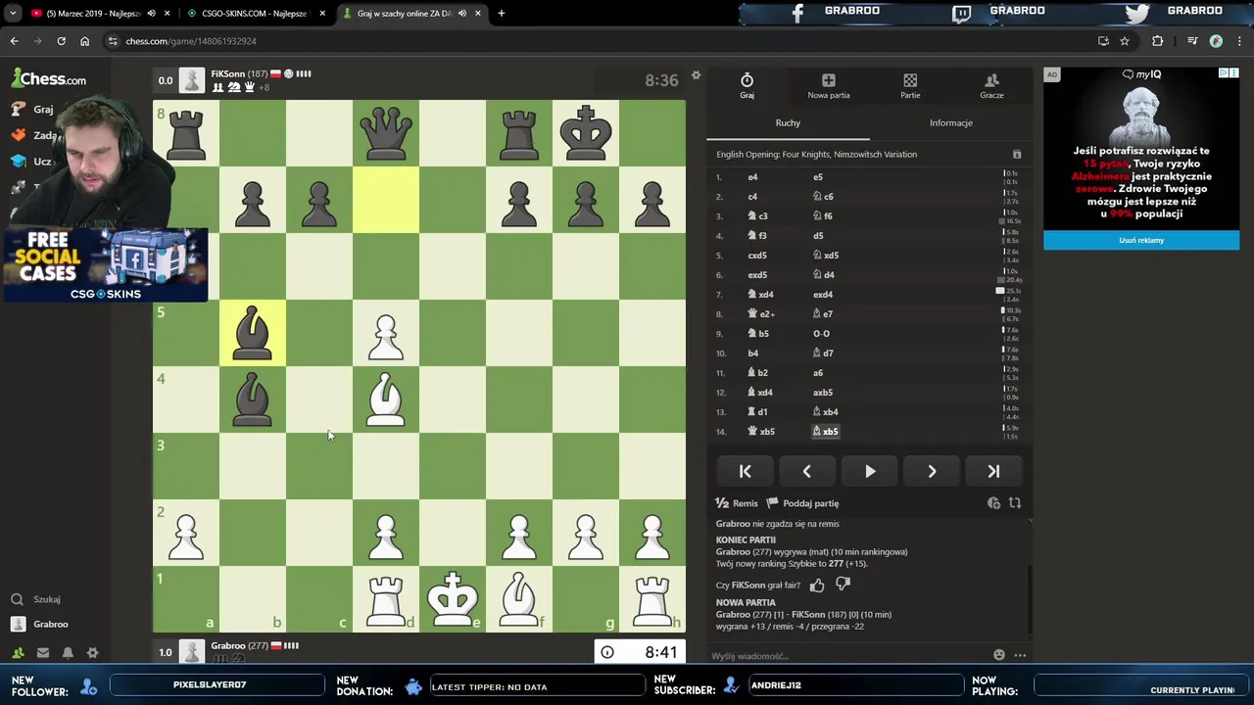The height and width of the screenshot is (705, 1254).
Task: Click the add time icon
Action: pos(993,503)
